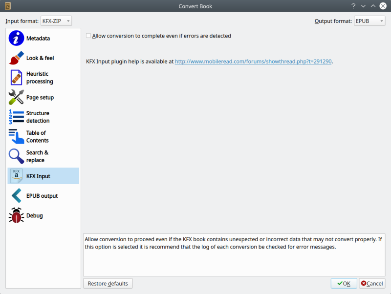Check the error-tolerance conversion option
The width and height of the screenshot is (391, 294).
[88, 35]
